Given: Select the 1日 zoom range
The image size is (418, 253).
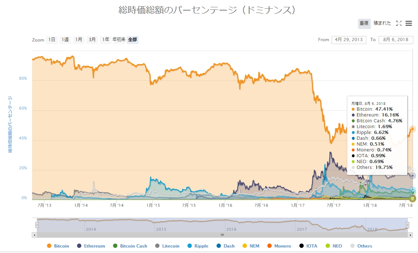Looking at the screenshot, I should [52, 40].
